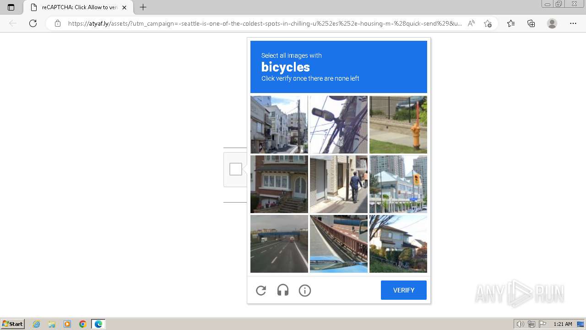586x330 pixels.
Task: Tick the reCAPTCHA checkbox behind the challenge
Action: [x=236, y=169]
